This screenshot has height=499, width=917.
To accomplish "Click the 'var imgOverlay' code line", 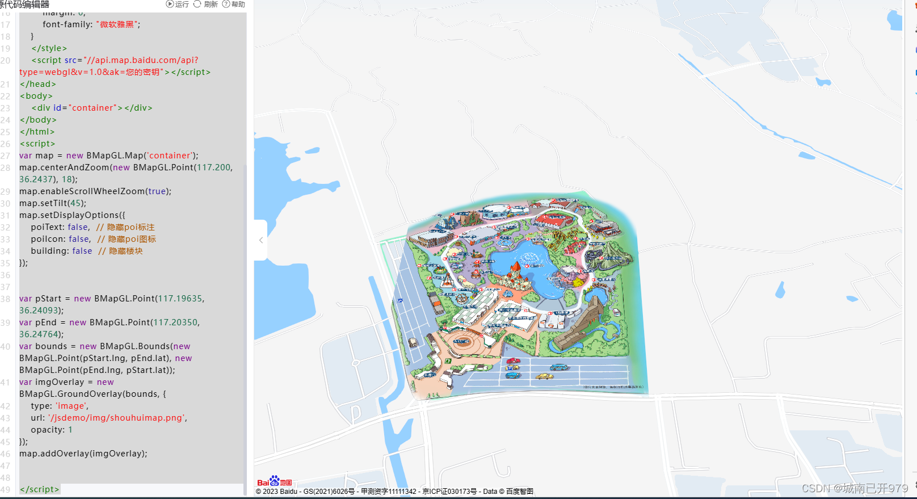I will 92,388.
